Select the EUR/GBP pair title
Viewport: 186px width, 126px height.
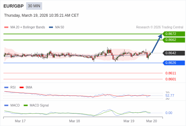(x=14, y=6)
